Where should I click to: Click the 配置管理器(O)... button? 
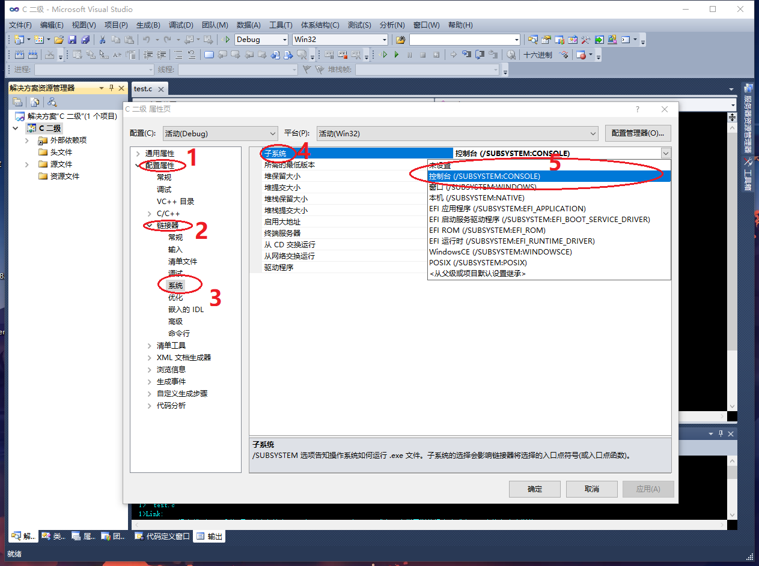[638, 133]
